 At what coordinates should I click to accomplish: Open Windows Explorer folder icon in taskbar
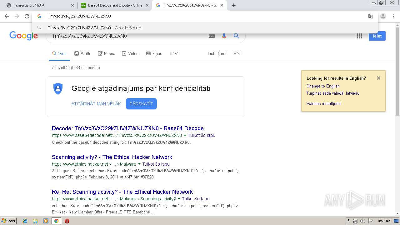[35, 221]
